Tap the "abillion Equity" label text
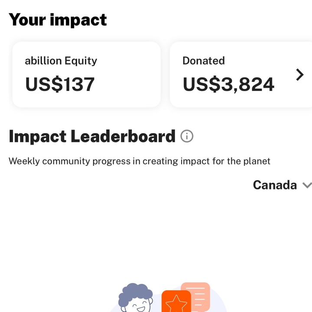Screen dimensions: 312x312 click(61, 61)
